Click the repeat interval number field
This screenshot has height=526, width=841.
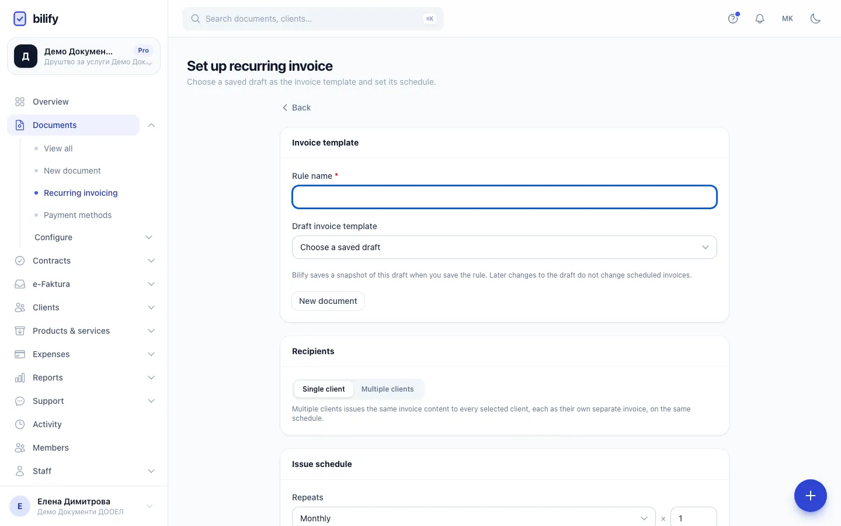point(694,518)
